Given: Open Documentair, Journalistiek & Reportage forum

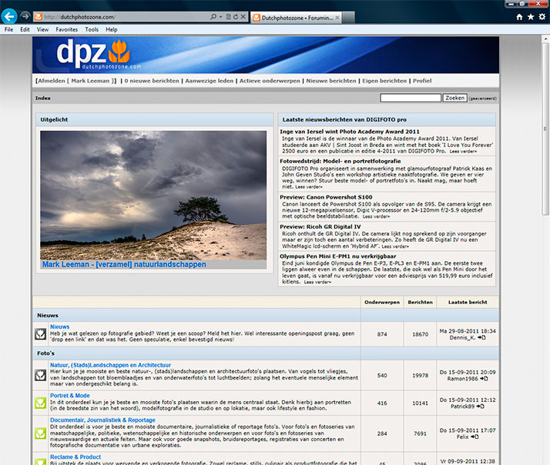Looking at the screenshot, I should (x=102, y=420).
